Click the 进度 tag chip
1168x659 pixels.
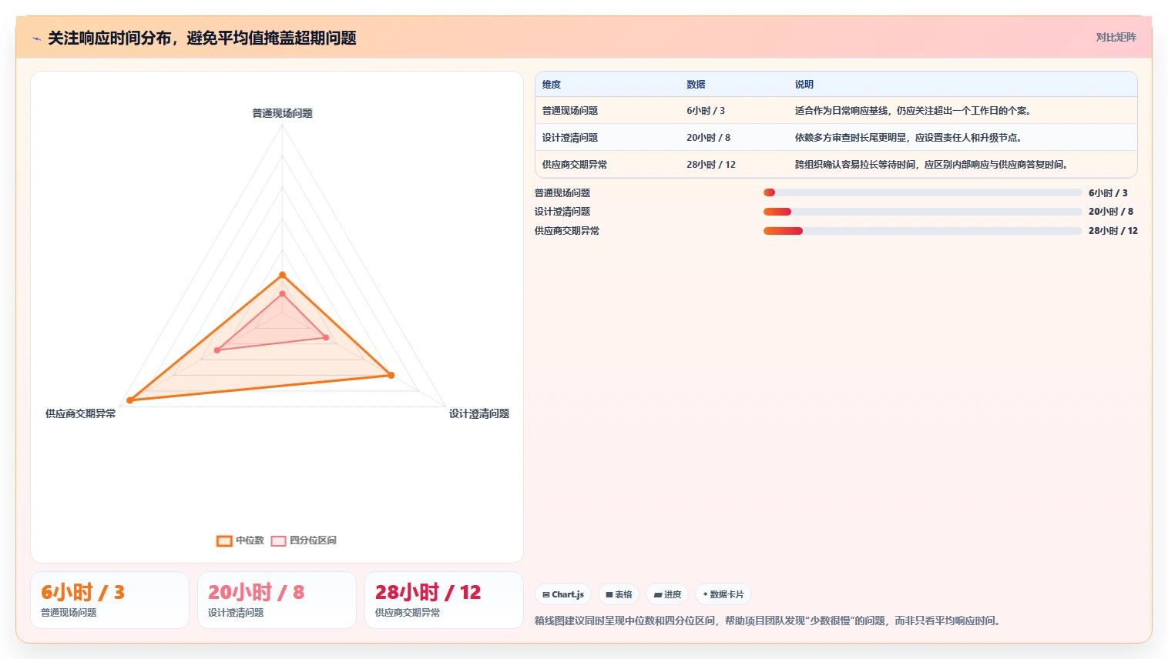[667, 594]
